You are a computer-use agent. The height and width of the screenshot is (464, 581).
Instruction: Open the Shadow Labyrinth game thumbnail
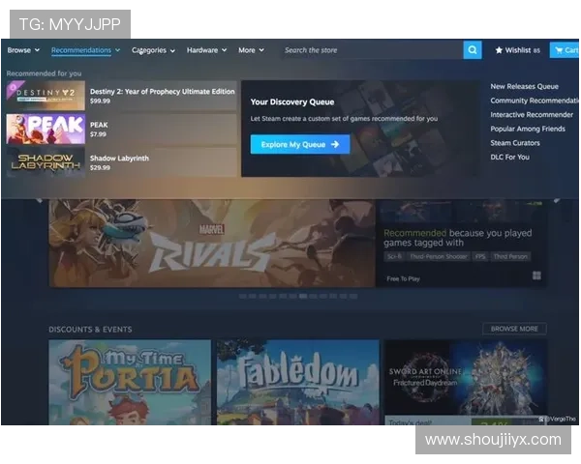(45, 161)
